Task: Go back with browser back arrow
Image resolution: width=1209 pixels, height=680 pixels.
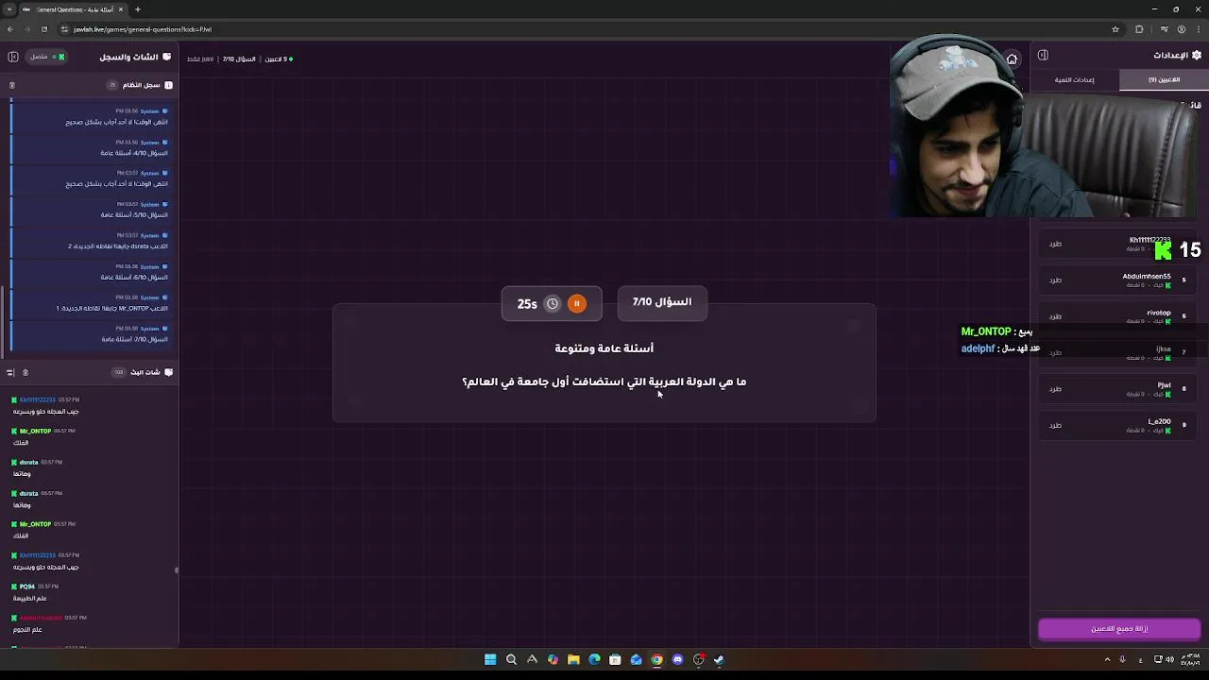Action: coord(10,29)
